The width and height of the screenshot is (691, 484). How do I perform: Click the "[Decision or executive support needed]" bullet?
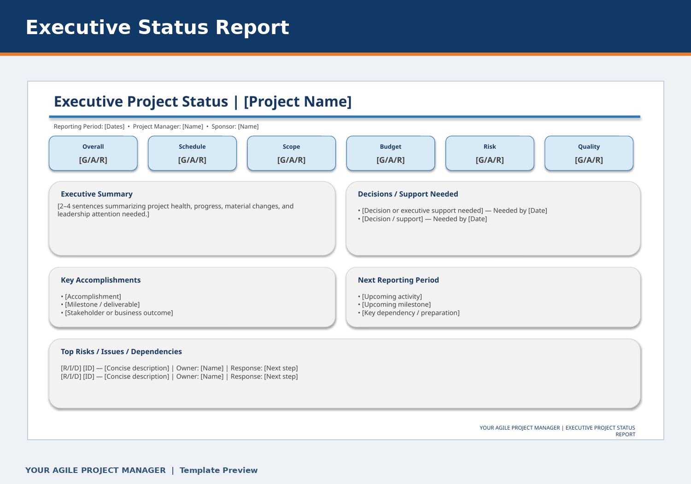452,211
